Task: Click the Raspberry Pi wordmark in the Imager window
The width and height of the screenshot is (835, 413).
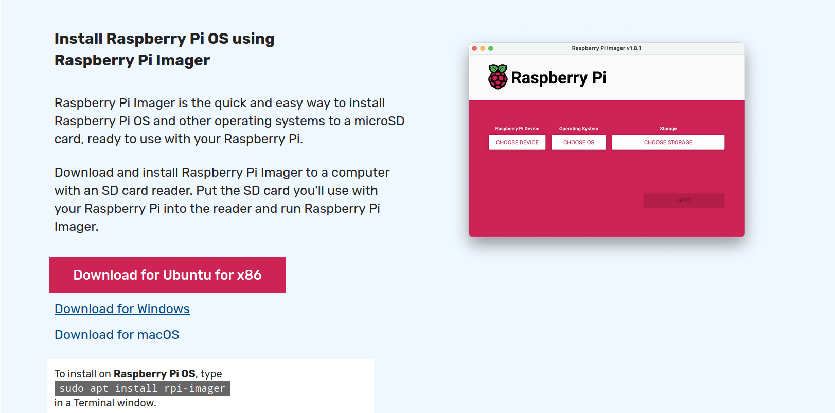Action: [x=559, y=78]
